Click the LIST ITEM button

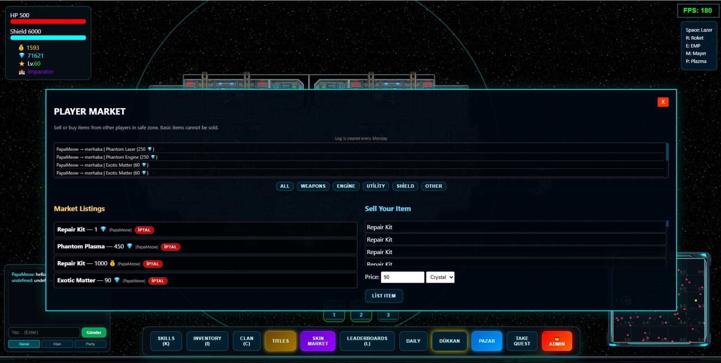[x=384, y=296]
